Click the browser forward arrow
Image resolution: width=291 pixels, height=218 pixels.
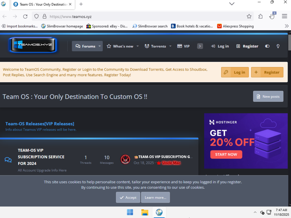click(15, 16)
